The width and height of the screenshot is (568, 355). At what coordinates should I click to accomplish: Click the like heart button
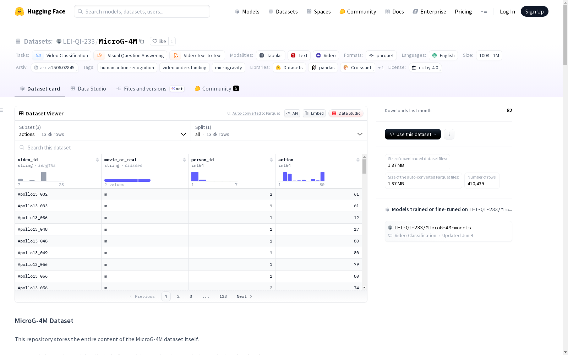coord(159,41)
